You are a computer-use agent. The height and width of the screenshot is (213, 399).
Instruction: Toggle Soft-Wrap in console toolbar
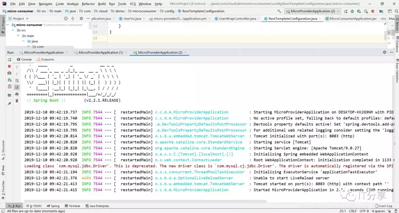tap(17, 81)
